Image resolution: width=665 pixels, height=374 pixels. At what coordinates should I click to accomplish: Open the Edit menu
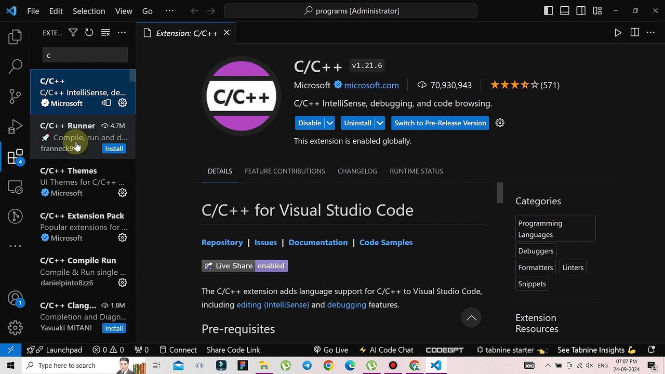pos(56,10)
